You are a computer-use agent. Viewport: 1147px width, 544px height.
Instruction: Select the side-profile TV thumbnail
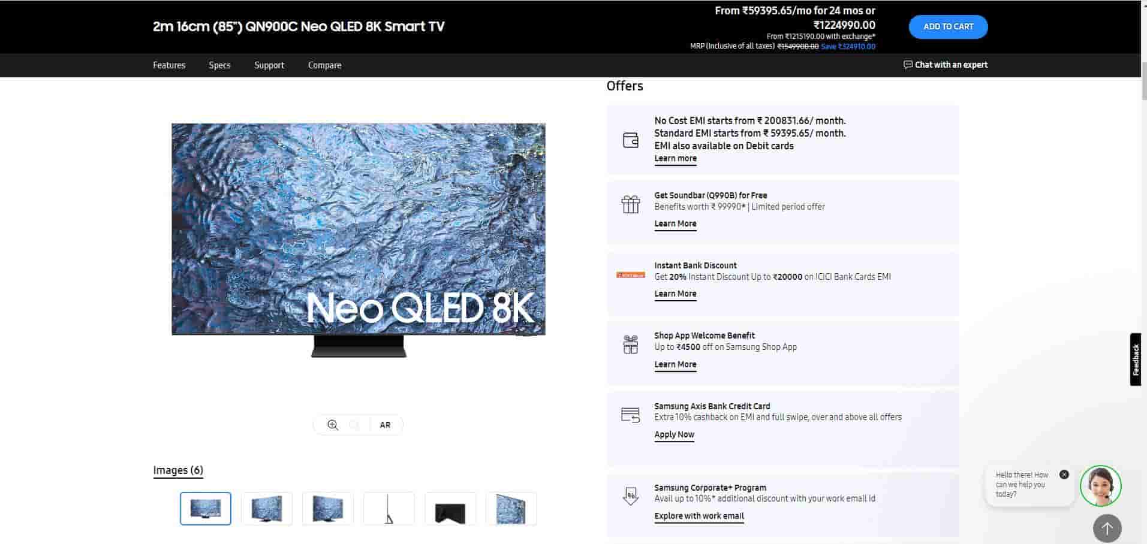point(389,509)
